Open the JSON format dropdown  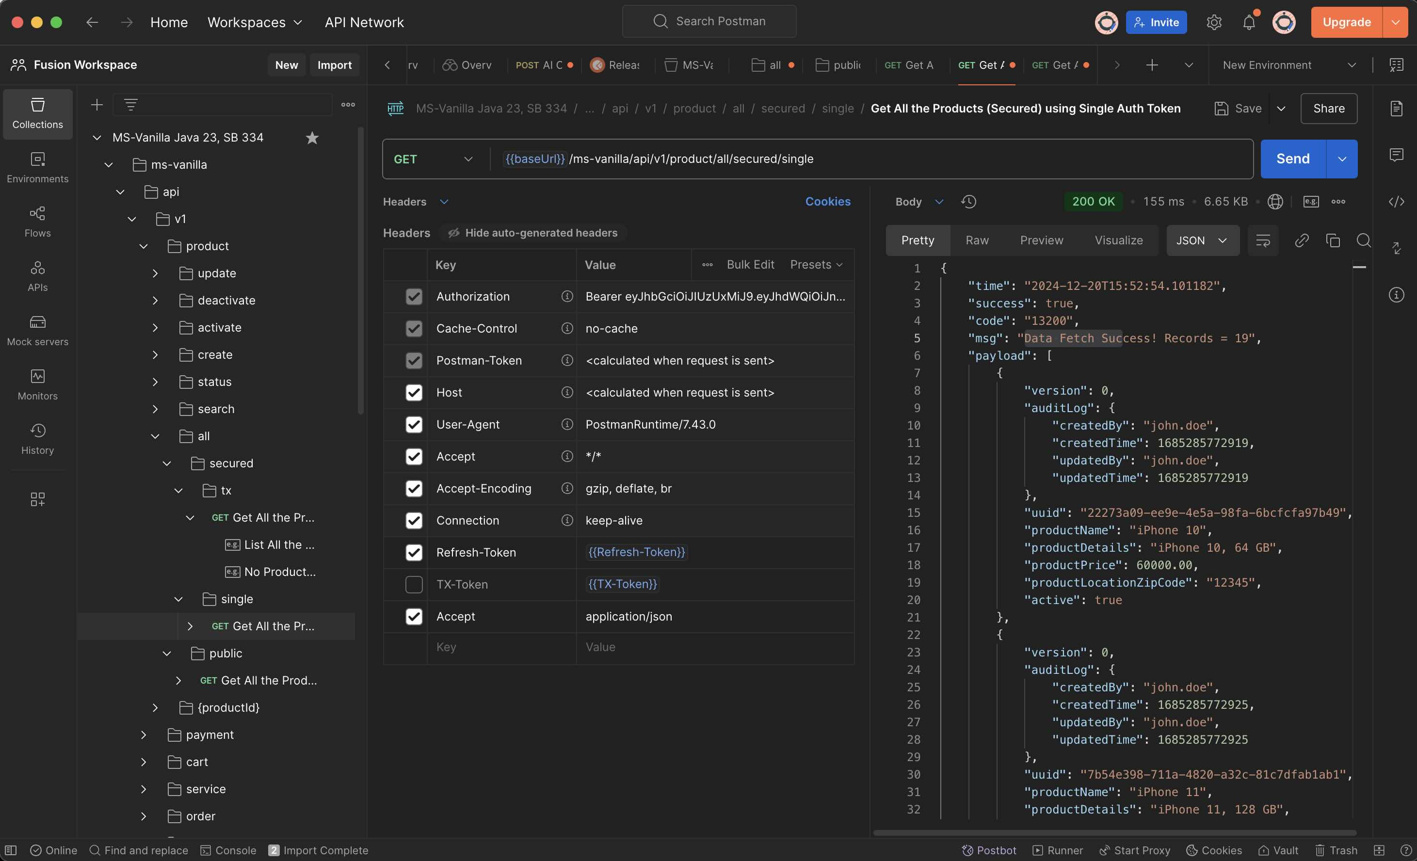(1201, 240)
